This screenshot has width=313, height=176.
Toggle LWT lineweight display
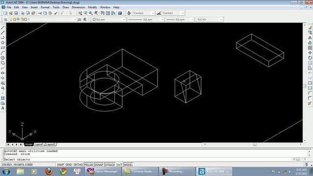pos(119,165)
